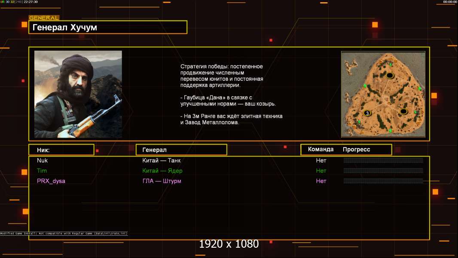458x258 pixels.
Task: Click the Нет team value for Tim
Action: click(321, 171)
